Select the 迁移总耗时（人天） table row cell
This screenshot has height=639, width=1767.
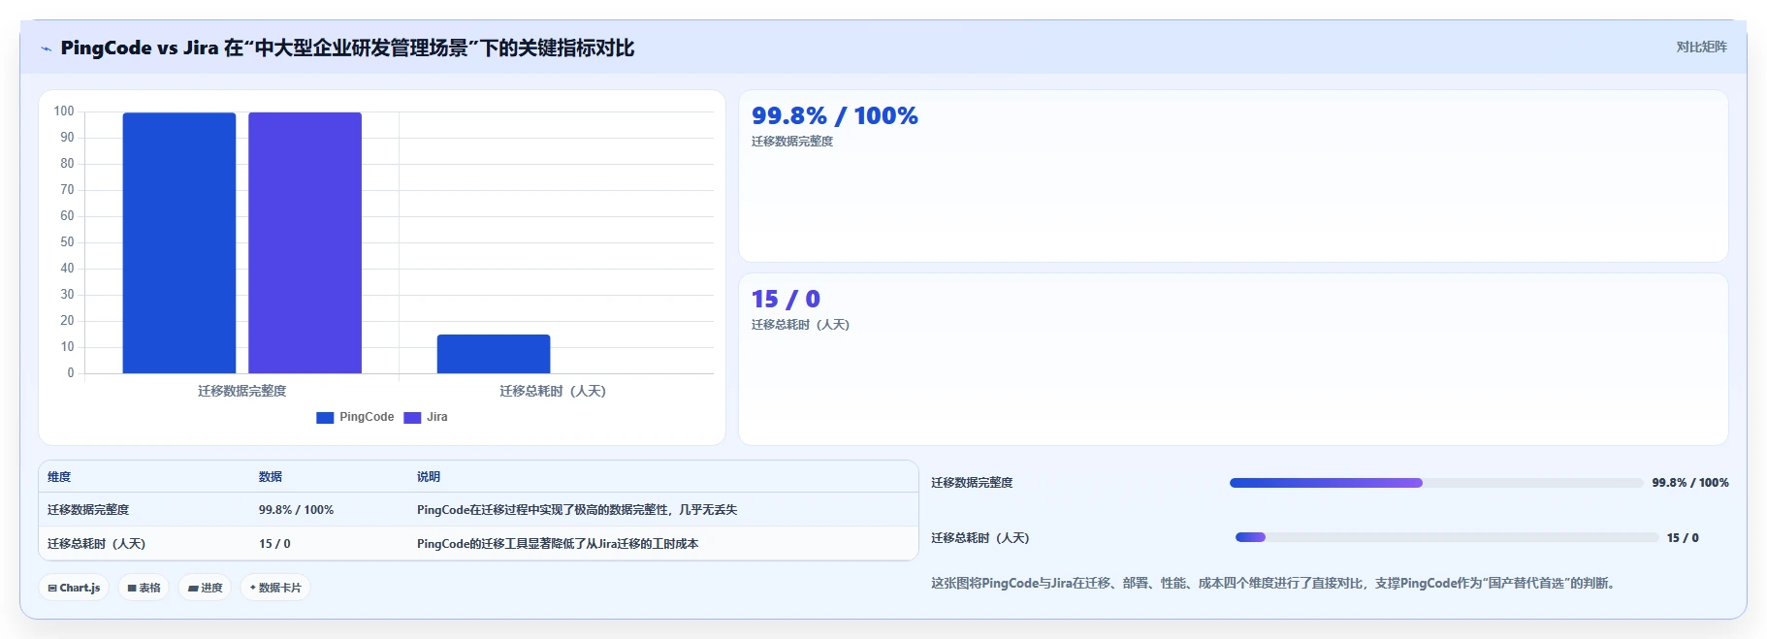(96, 544)
